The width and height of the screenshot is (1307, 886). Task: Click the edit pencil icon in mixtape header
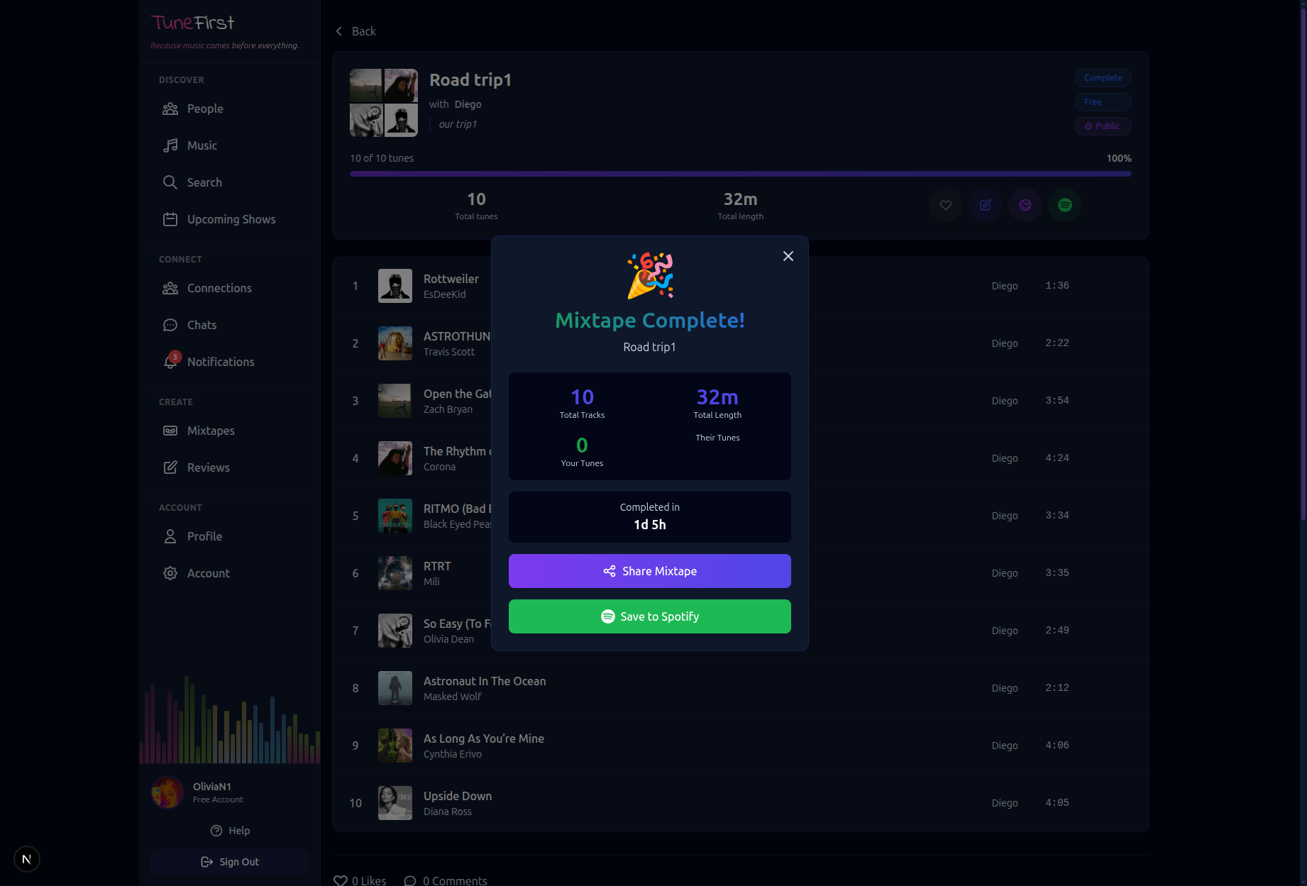click(985, 205)
